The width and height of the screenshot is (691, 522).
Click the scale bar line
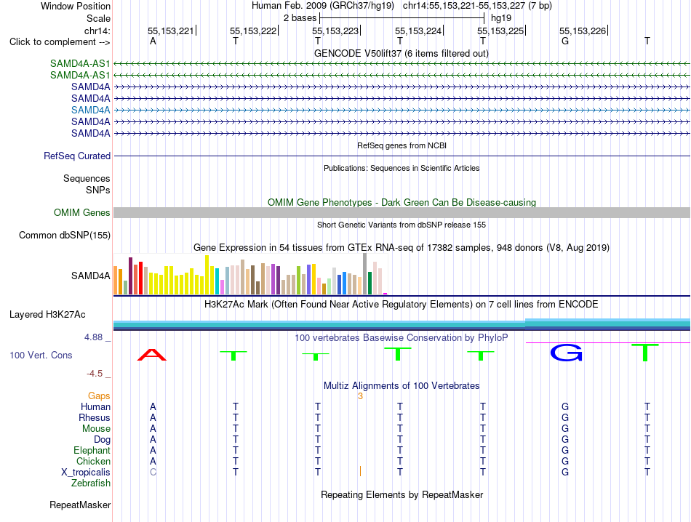[402, 18]
